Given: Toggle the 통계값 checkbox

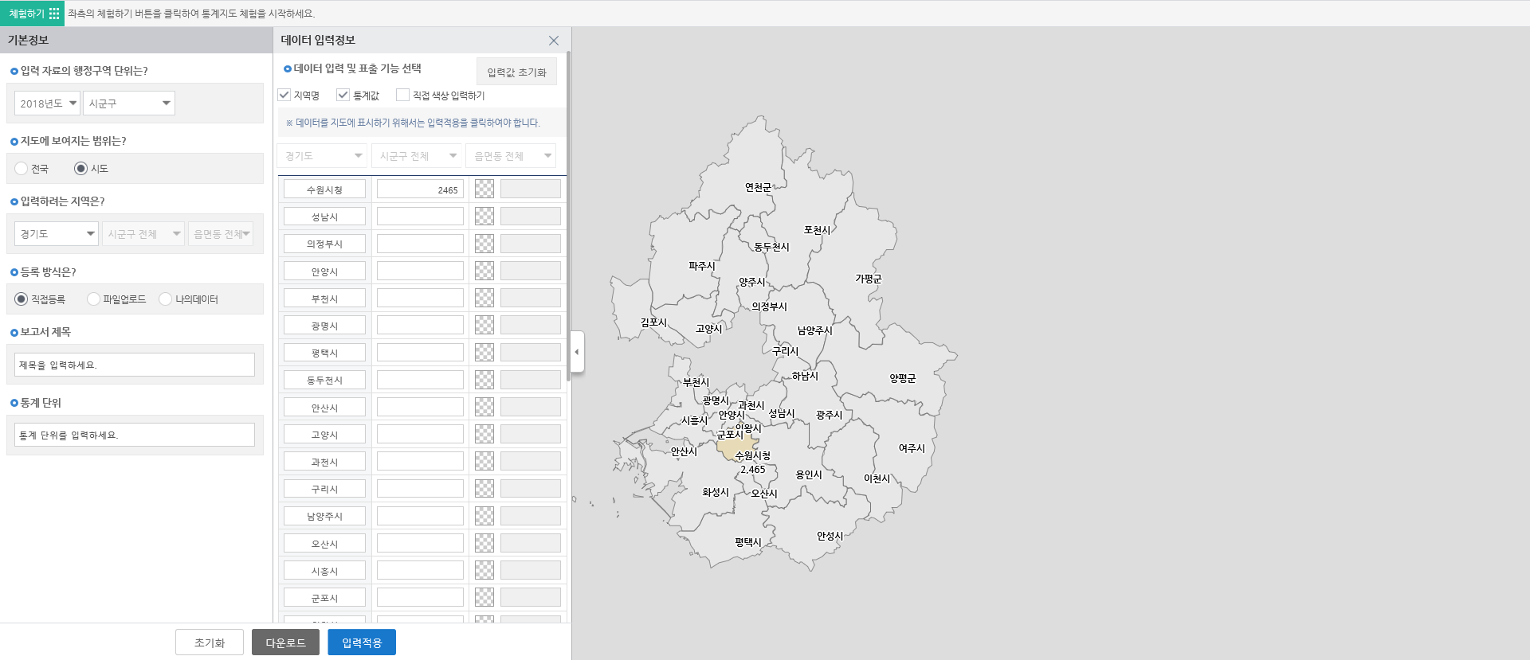Looking at the screenshot, I should click(x=343, y=96).
